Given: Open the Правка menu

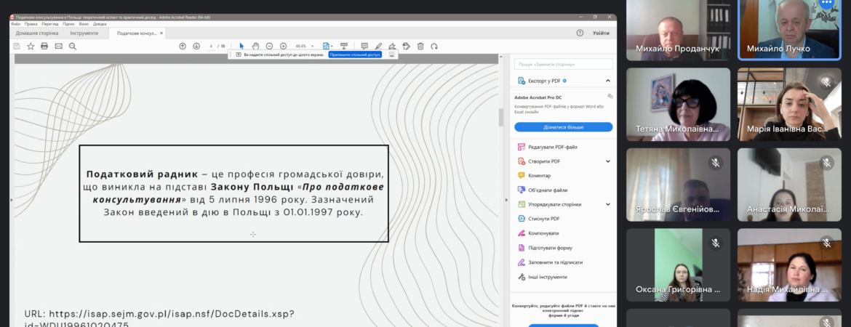Looking at the screenshot, I should (x=31, y=24).
